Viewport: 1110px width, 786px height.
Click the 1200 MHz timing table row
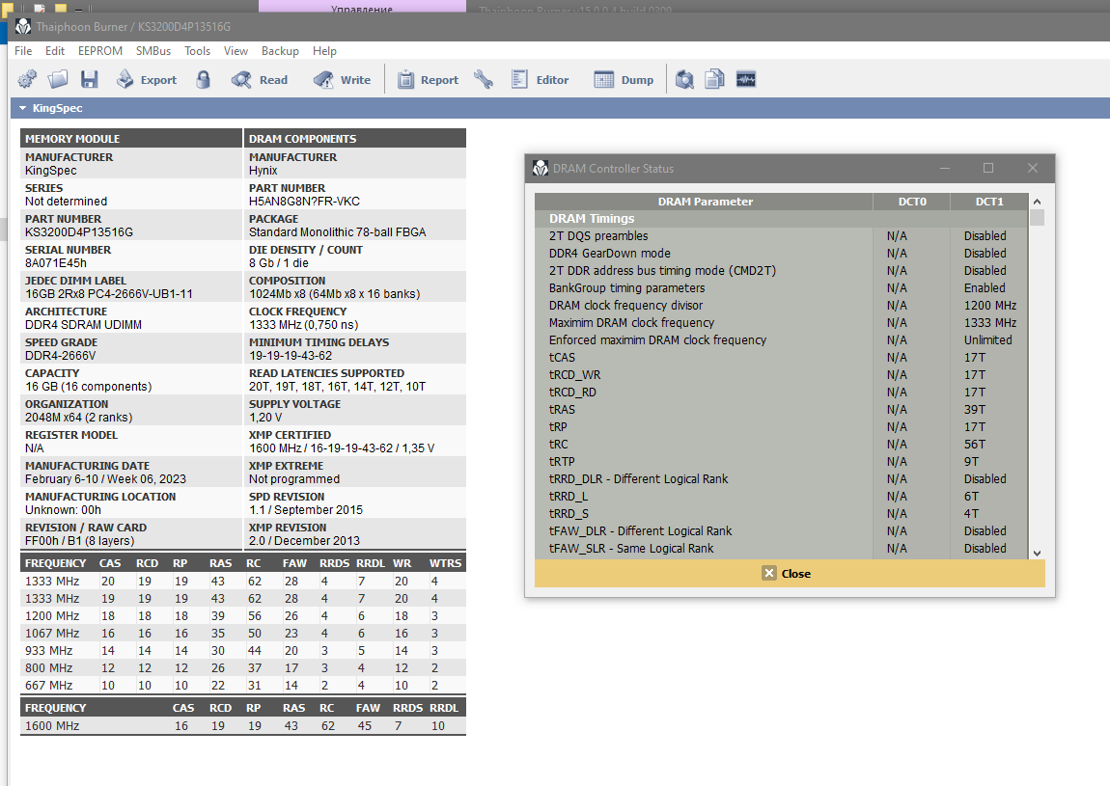click(x=243, y=616)
